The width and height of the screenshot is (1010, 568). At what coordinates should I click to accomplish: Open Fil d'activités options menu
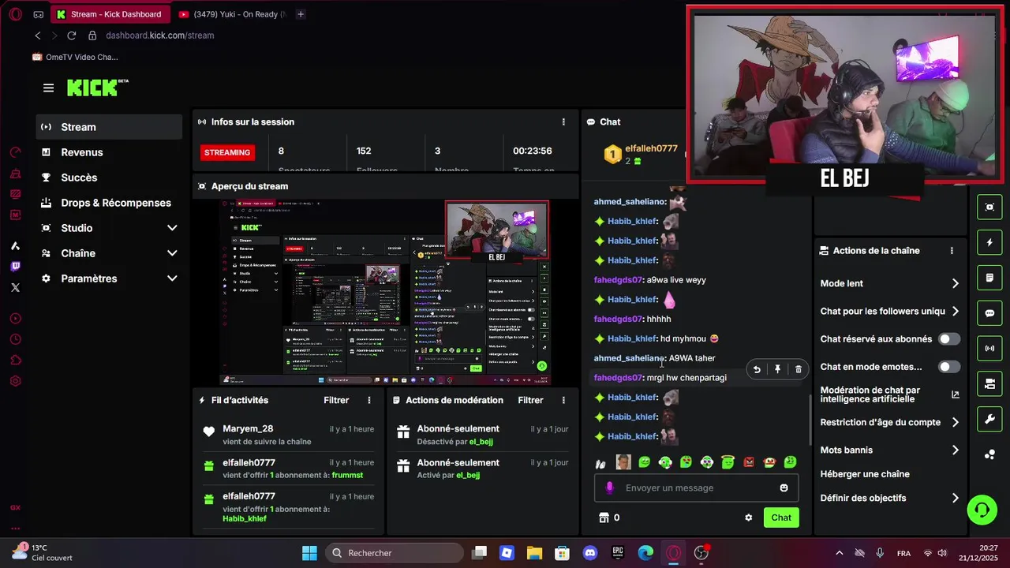coord(369,400)
